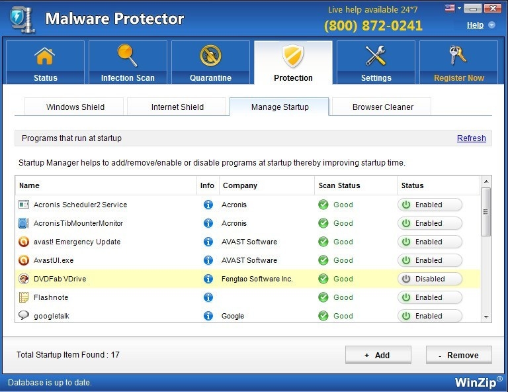Open Settings wrench and screwdriver icon

click(x=376, y=57)
